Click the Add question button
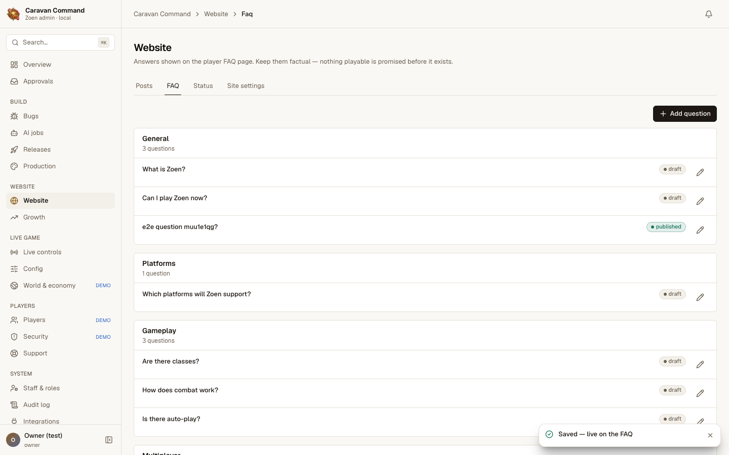The image size is (729, 455). click(x=685, y=114)
